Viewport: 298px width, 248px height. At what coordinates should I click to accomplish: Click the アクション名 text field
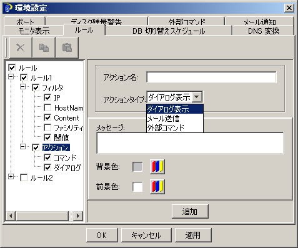pyautogui.click(x=211, y=77)
